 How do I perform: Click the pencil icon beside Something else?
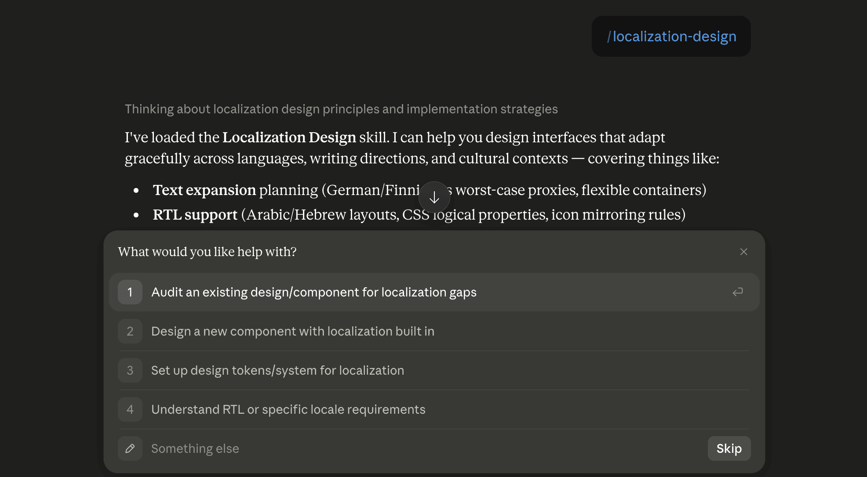point(130,448)
